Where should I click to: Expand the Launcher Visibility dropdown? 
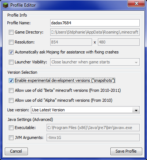point(95,62)
